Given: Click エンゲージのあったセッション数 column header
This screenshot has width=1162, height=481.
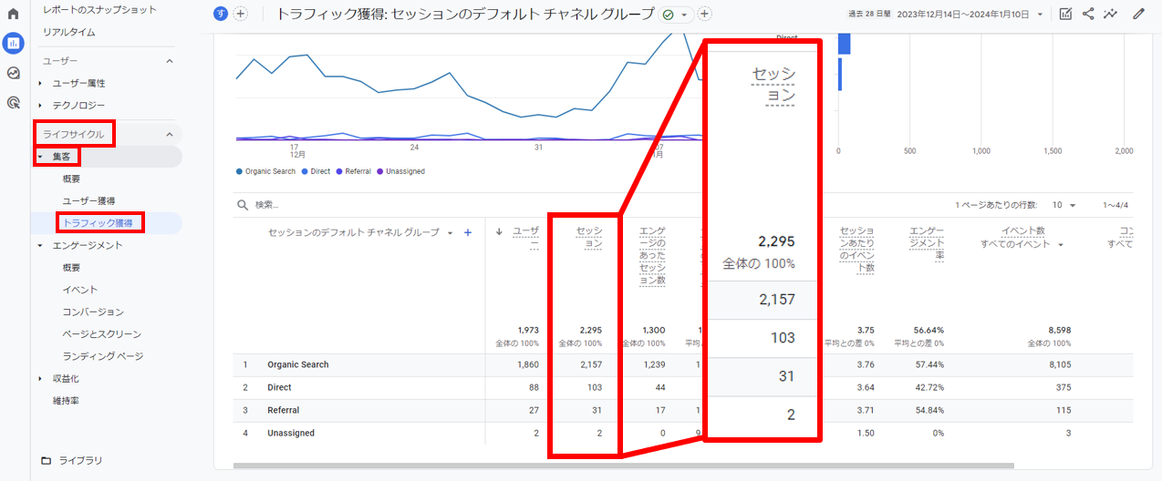Looking at the screenshot, I should [652, 256].
